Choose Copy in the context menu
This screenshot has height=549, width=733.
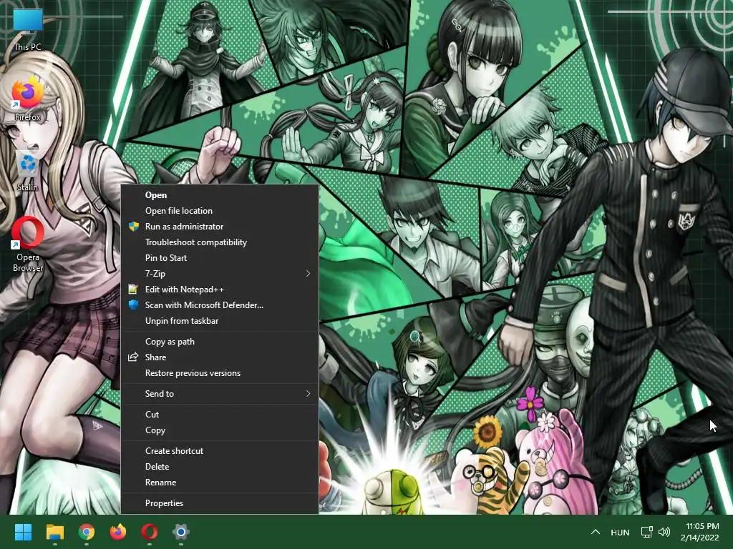pos(220,430)
